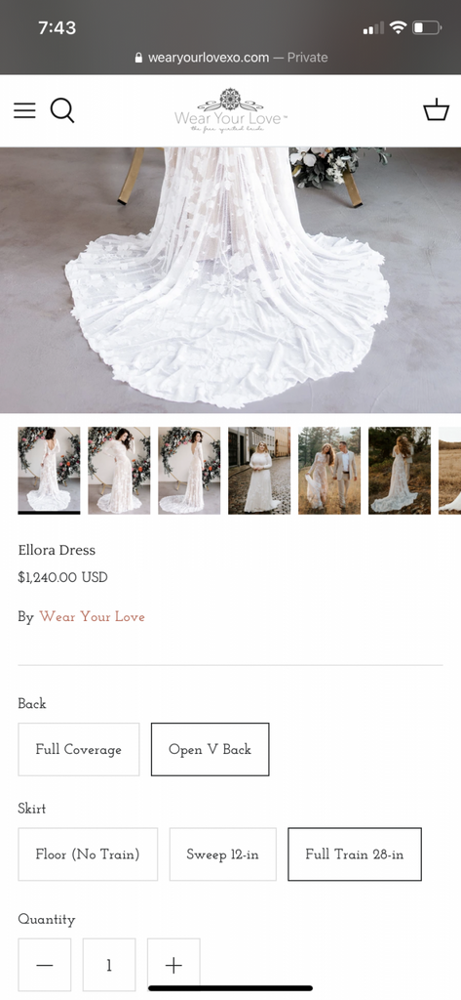Choose Full Train 28-in skirt
The height and width of the screenshot is (1000, 461).
(x=355, y=854)
